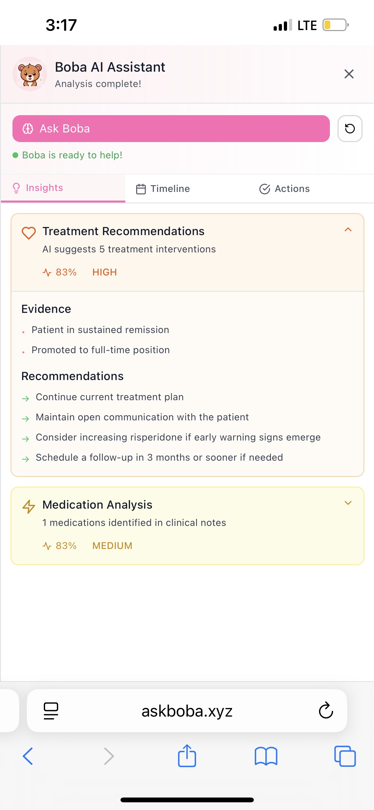Tap the Safari page format menu icon

(x=51, y=711)
